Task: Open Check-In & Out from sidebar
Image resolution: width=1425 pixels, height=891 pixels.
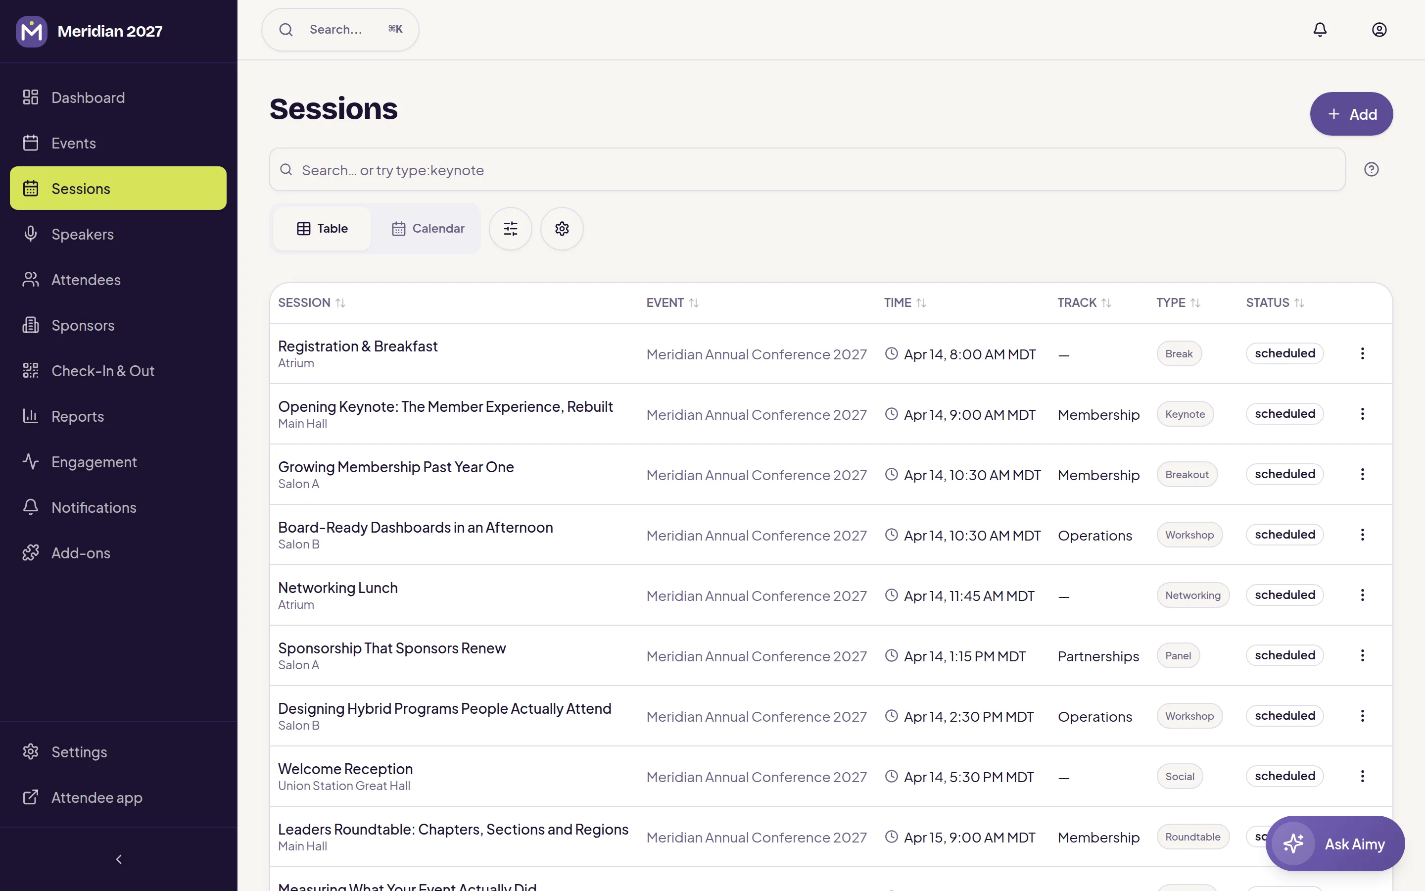Action: (118, 371)
